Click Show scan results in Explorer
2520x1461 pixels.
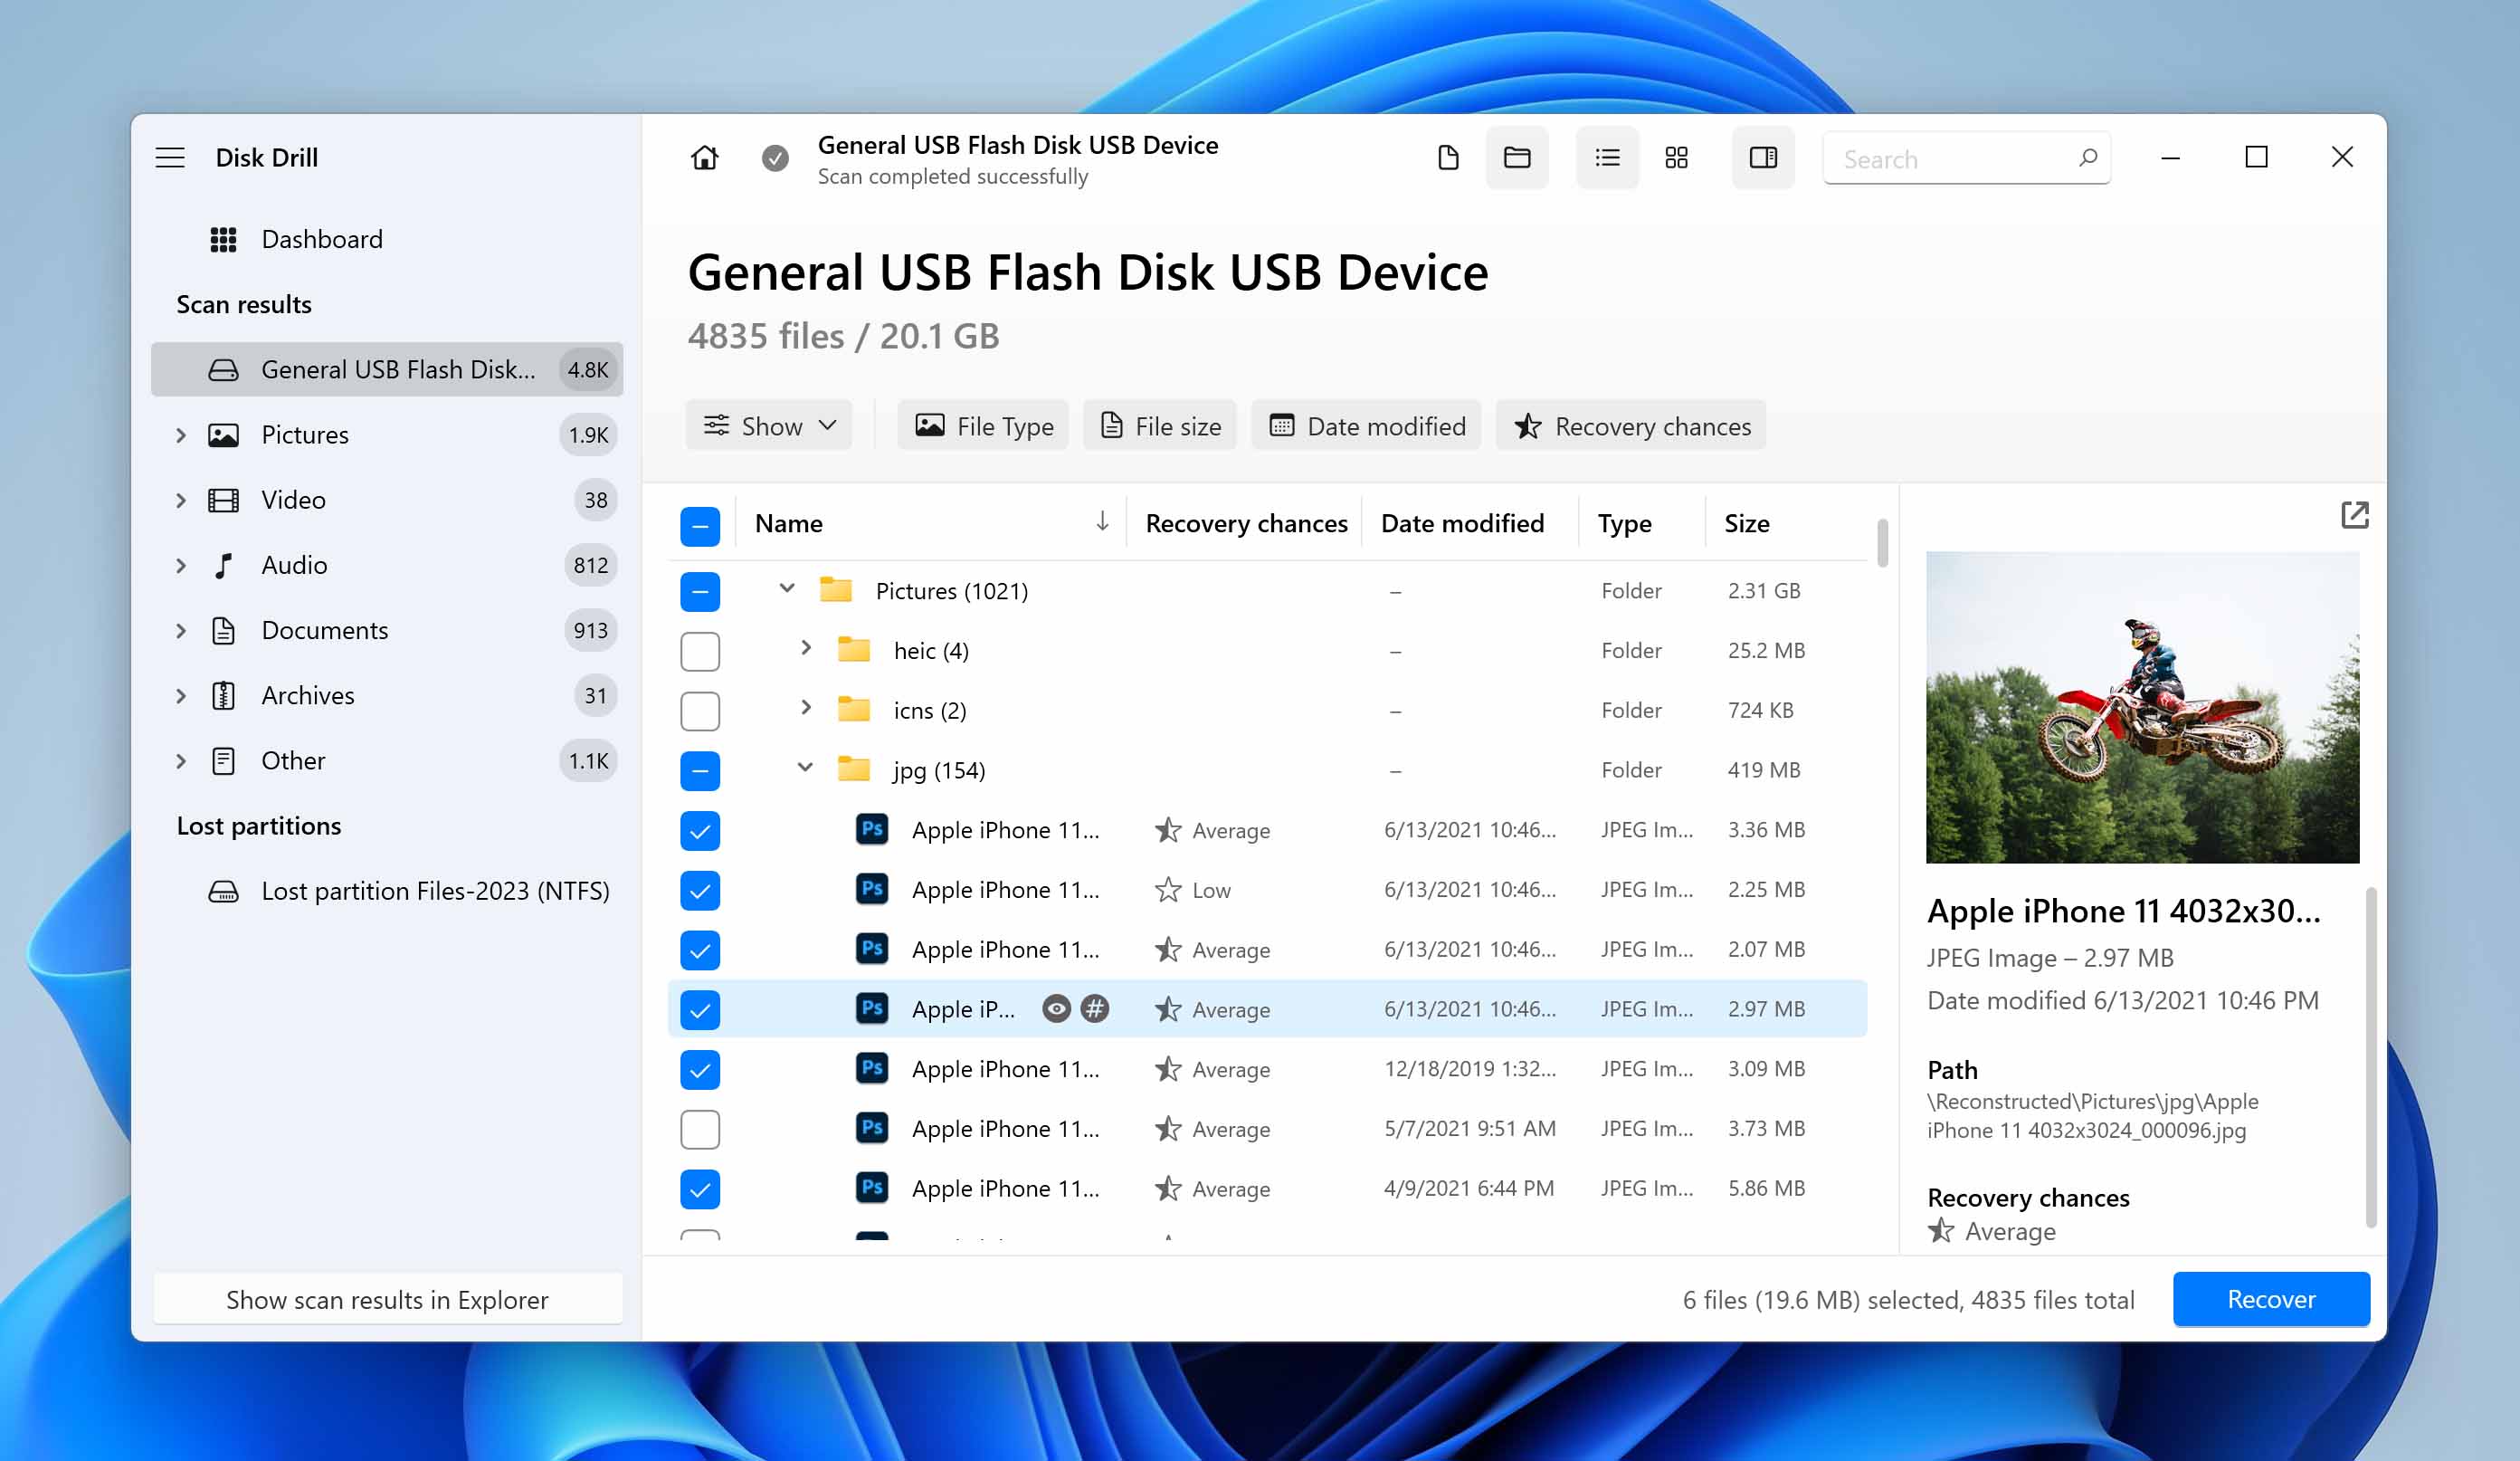click(387, 1299)
